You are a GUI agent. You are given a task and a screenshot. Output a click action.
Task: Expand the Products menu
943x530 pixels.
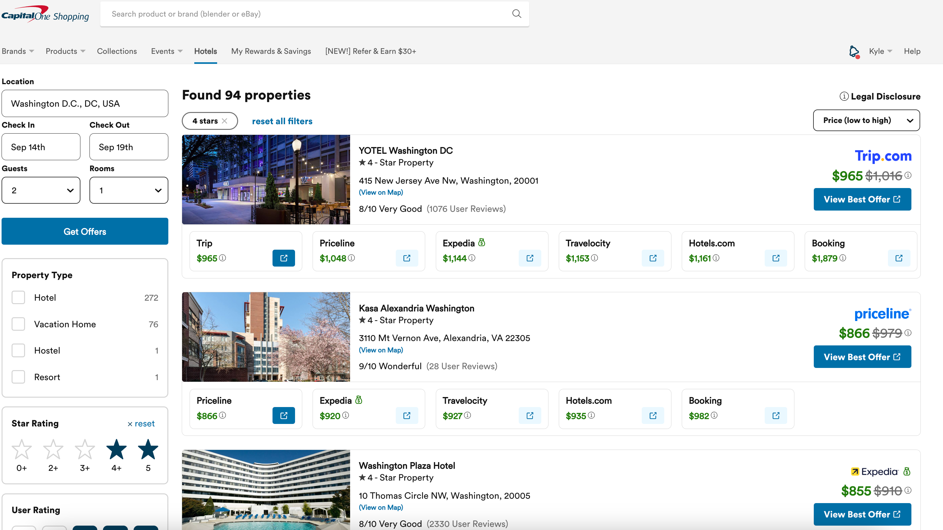65,51
